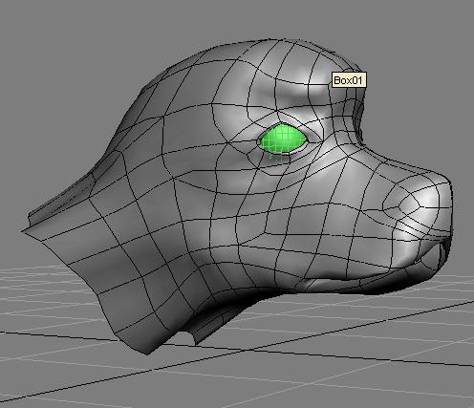The width and height of the screenshot is (474, 408).
Task: Select the green eye object
Action: coord(283,140)
